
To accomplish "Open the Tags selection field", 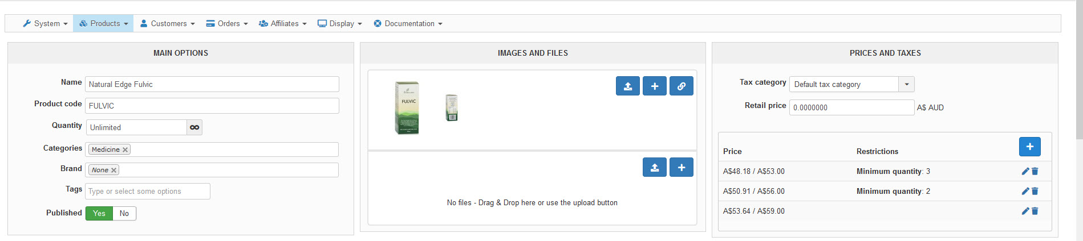I will tap(148, 192).
